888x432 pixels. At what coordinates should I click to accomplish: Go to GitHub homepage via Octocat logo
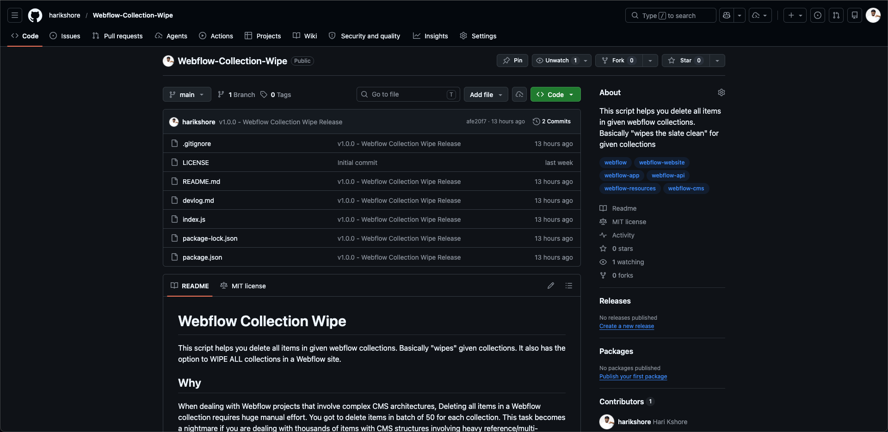coord(35,15)
